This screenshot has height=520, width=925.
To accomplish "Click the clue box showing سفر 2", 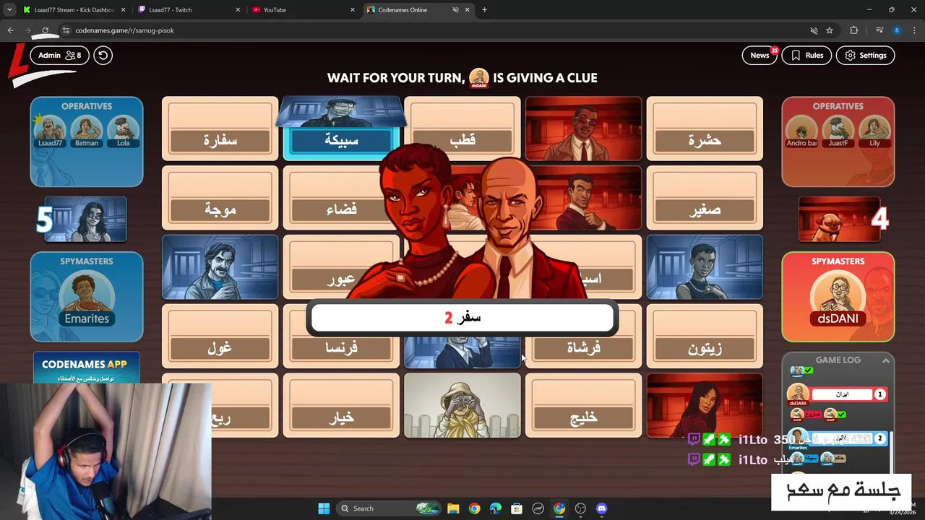I will click(x=462, y=318).
